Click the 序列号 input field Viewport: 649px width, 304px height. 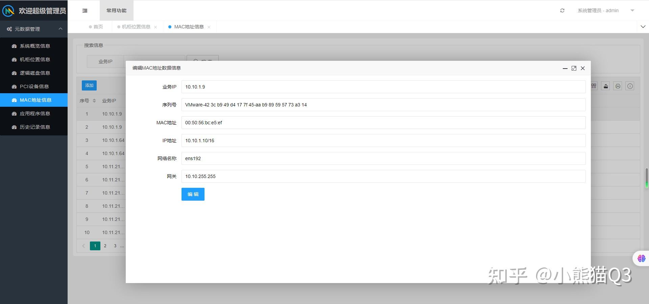383,105
